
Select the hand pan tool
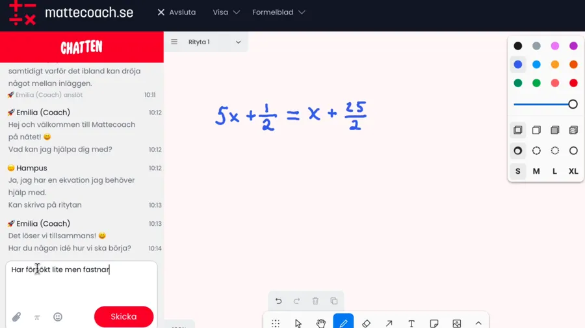[321, 323]
